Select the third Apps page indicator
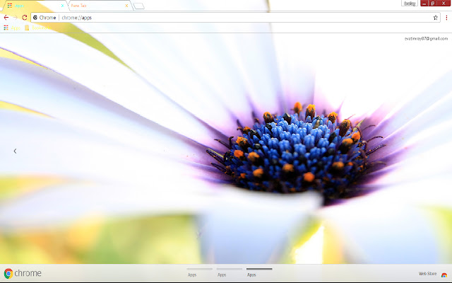 [x=259, y=272]
